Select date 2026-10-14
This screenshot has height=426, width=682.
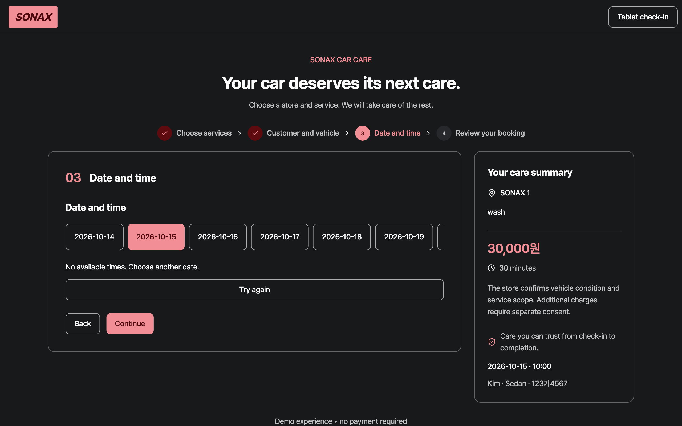coord(94,237)
